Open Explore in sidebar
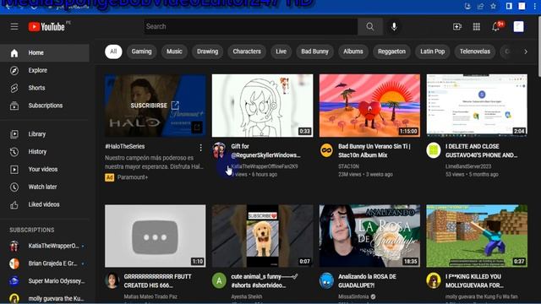This screenshot has height=304, width=541. [x=45, y=70]
